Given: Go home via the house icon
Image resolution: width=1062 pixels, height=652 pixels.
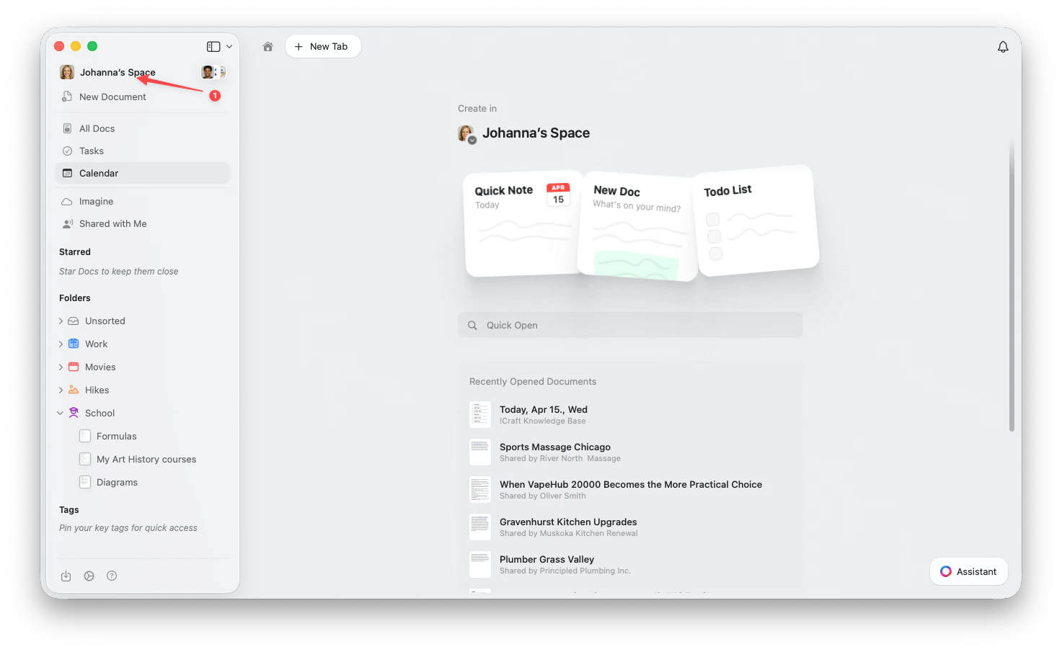Looking at the screenshot, I should click(x=267, y=45).
